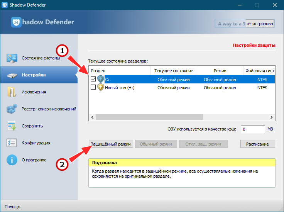Click the scroll right arrow of partition list
Screen dimensions: 284x212
click(272, 117)
